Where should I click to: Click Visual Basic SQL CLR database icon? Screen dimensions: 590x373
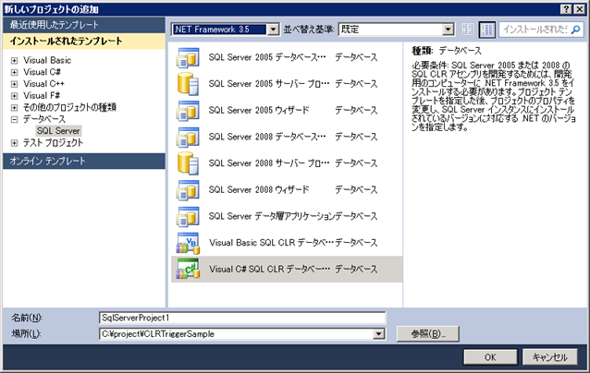188,243
